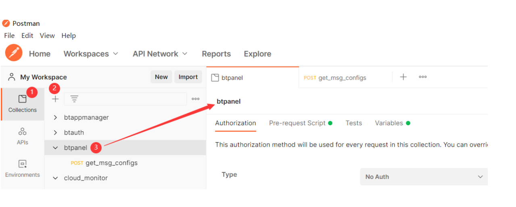Click the Postman logo icon
516x207 pixels.
tap(14, 54)
